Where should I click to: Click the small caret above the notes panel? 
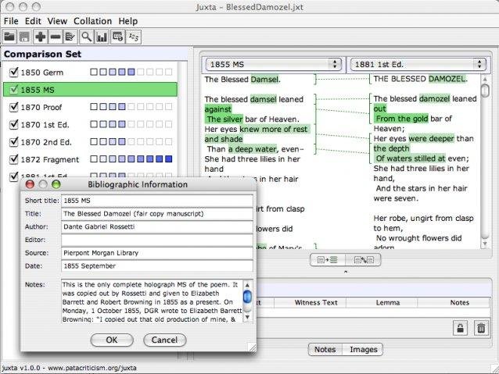[x=346, y=272]
